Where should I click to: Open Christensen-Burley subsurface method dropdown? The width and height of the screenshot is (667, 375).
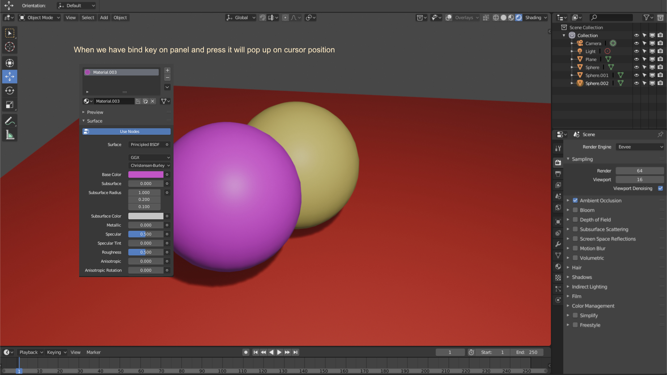pos(149,165)
